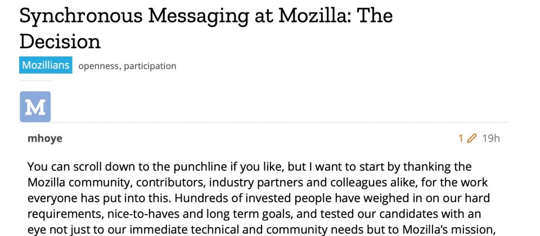The image size is (540, 236).
Task: Select the participation tag
Action: [150, 66]
